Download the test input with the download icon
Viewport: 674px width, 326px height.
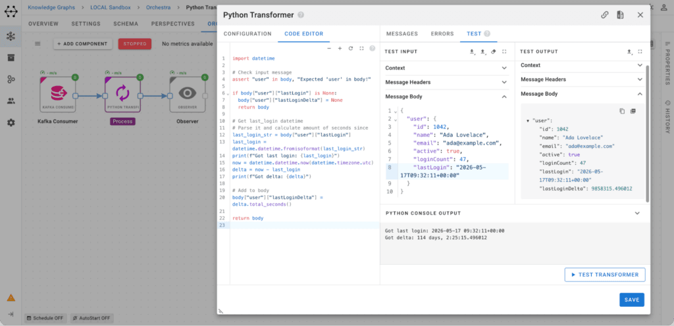[472, 51]
